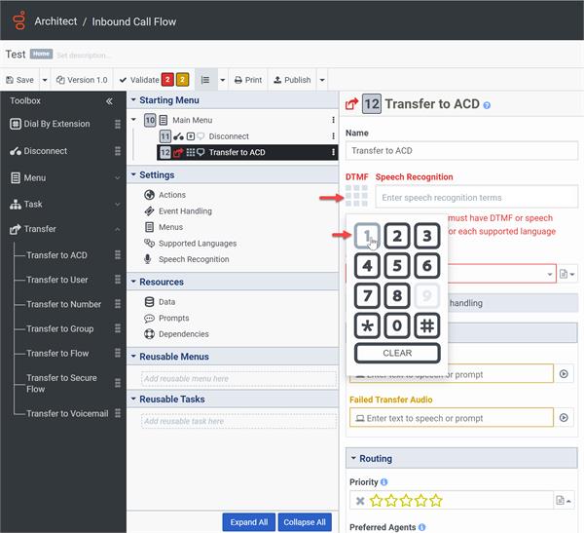Click the Failed Transfer Audio text field

452,418
